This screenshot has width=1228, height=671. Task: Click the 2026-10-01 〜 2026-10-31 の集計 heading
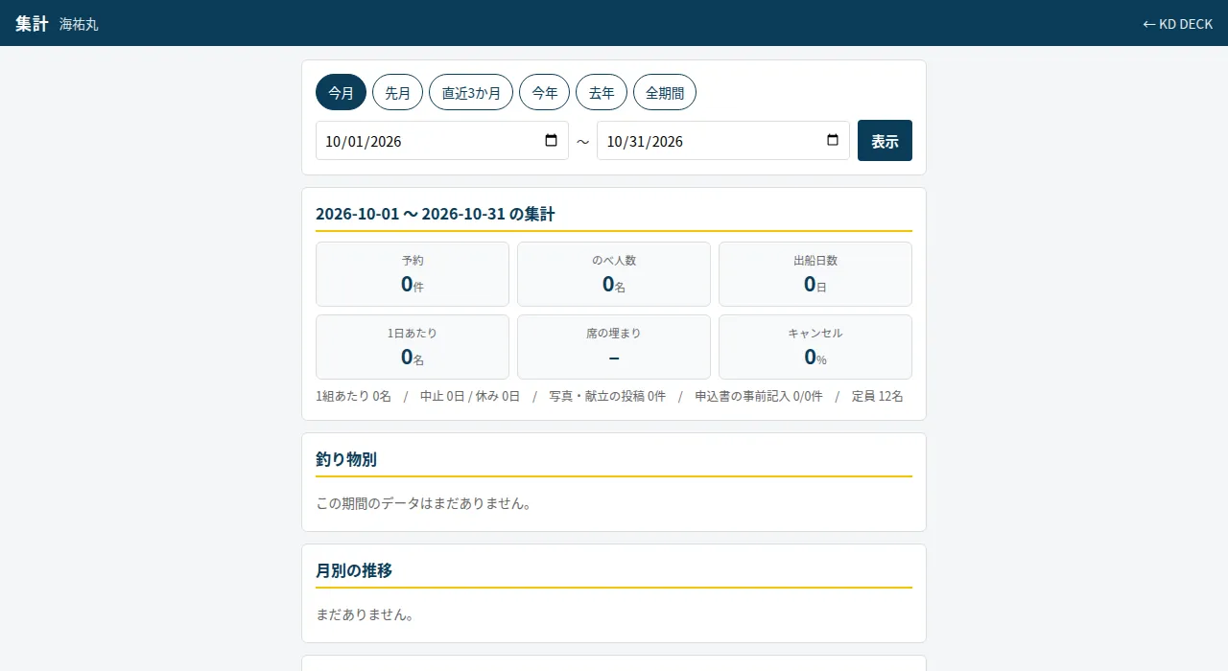point(436,214)
